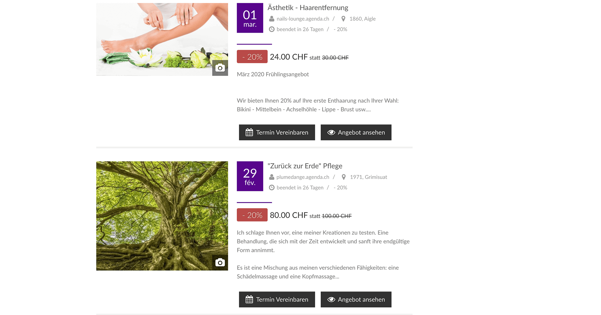Click the 01 mar. date badge
601x315 pixels.
click(250, 18)
